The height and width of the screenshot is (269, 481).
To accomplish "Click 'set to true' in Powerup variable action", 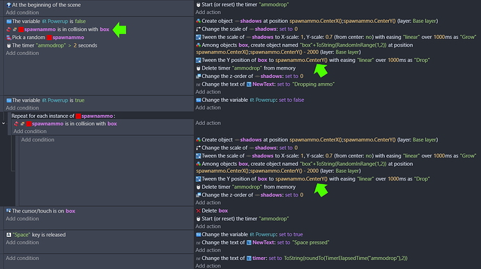I will 291,234.
